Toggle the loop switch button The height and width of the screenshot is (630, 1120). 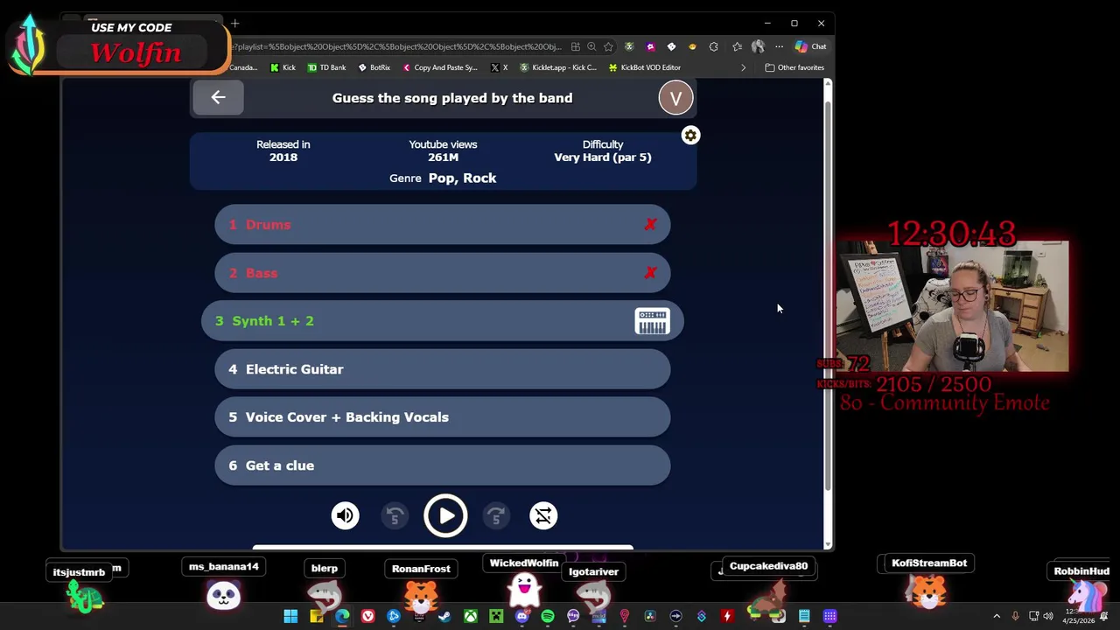543,515
